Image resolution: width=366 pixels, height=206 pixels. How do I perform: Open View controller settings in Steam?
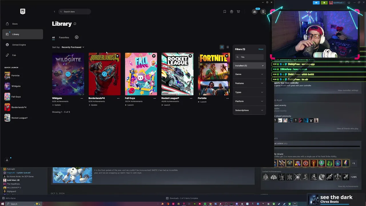click(x=348, y=90)
